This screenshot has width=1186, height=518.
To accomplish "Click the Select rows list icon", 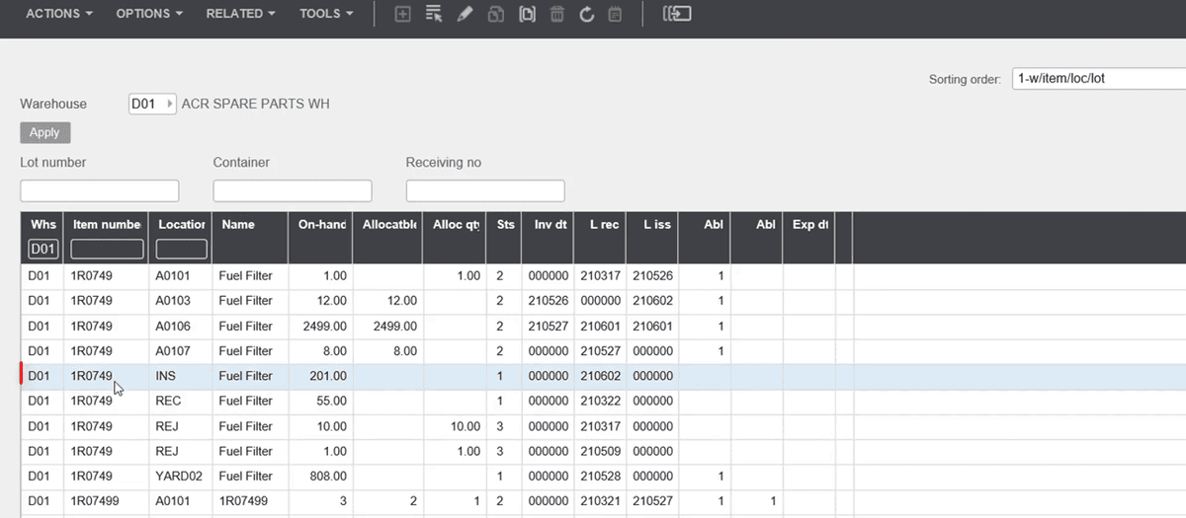I will (433, 14).
